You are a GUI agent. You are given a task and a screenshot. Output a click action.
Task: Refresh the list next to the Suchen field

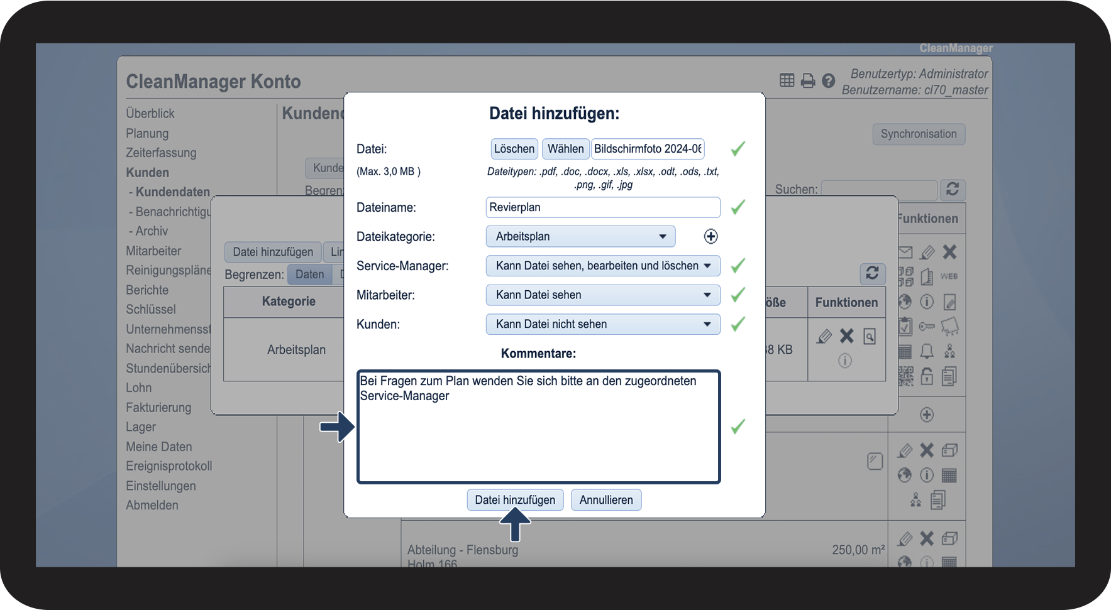click(953, 189)
